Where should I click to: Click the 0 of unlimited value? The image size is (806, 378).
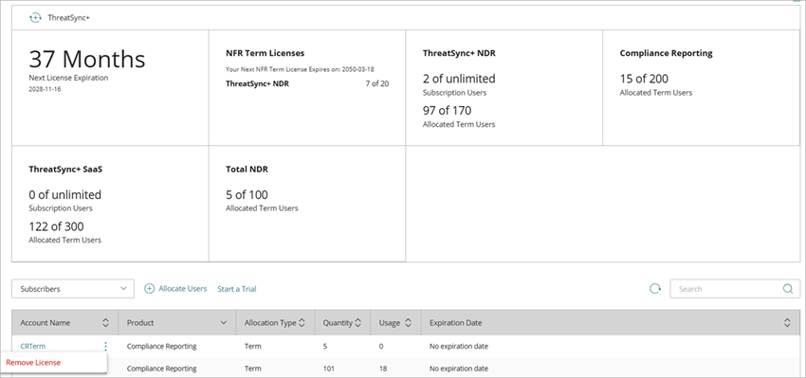pyautogui.click(x=65, y=194)
